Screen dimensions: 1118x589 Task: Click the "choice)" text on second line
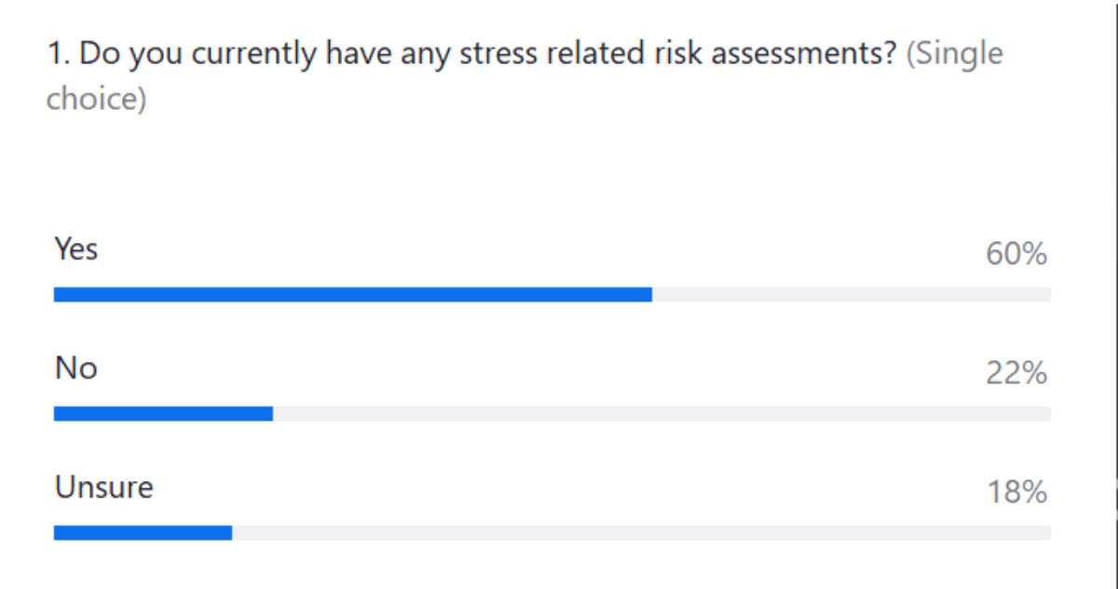(96, 98)
